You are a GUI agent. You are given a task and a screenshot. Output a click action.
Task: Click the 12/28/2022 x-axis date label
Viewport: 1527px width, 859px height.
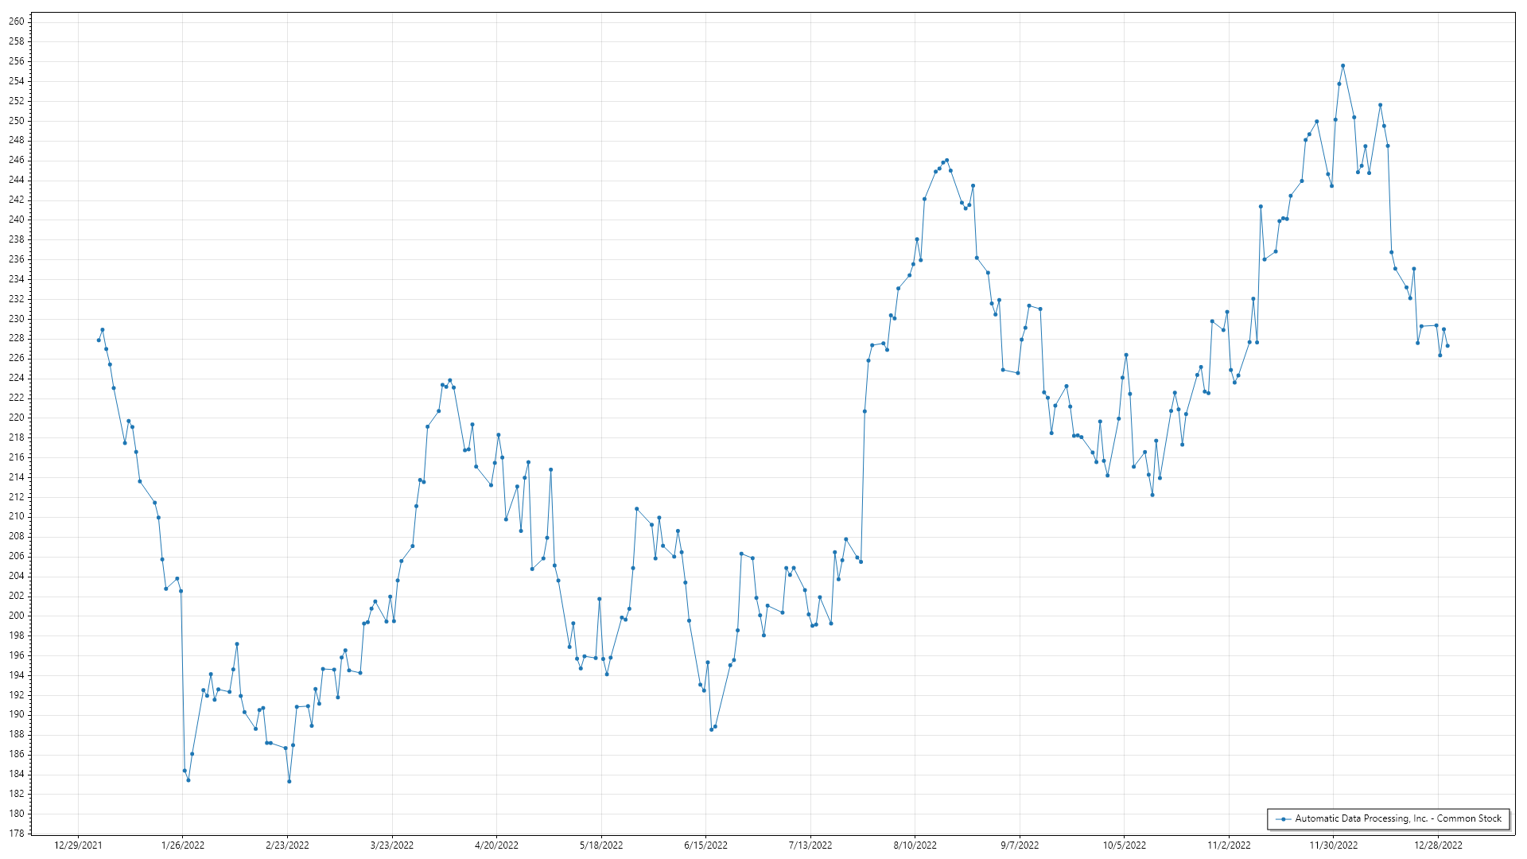1438,845
